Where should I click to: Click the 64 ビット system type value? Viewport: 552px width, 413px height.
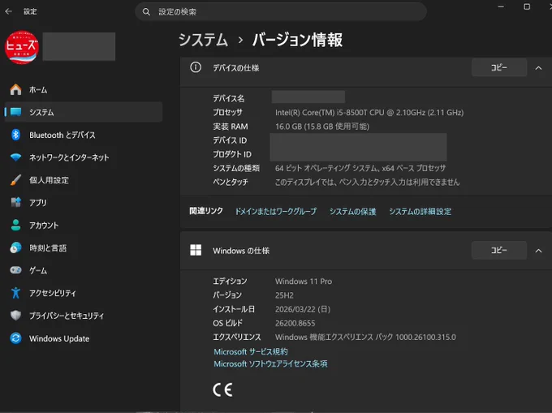360,168
